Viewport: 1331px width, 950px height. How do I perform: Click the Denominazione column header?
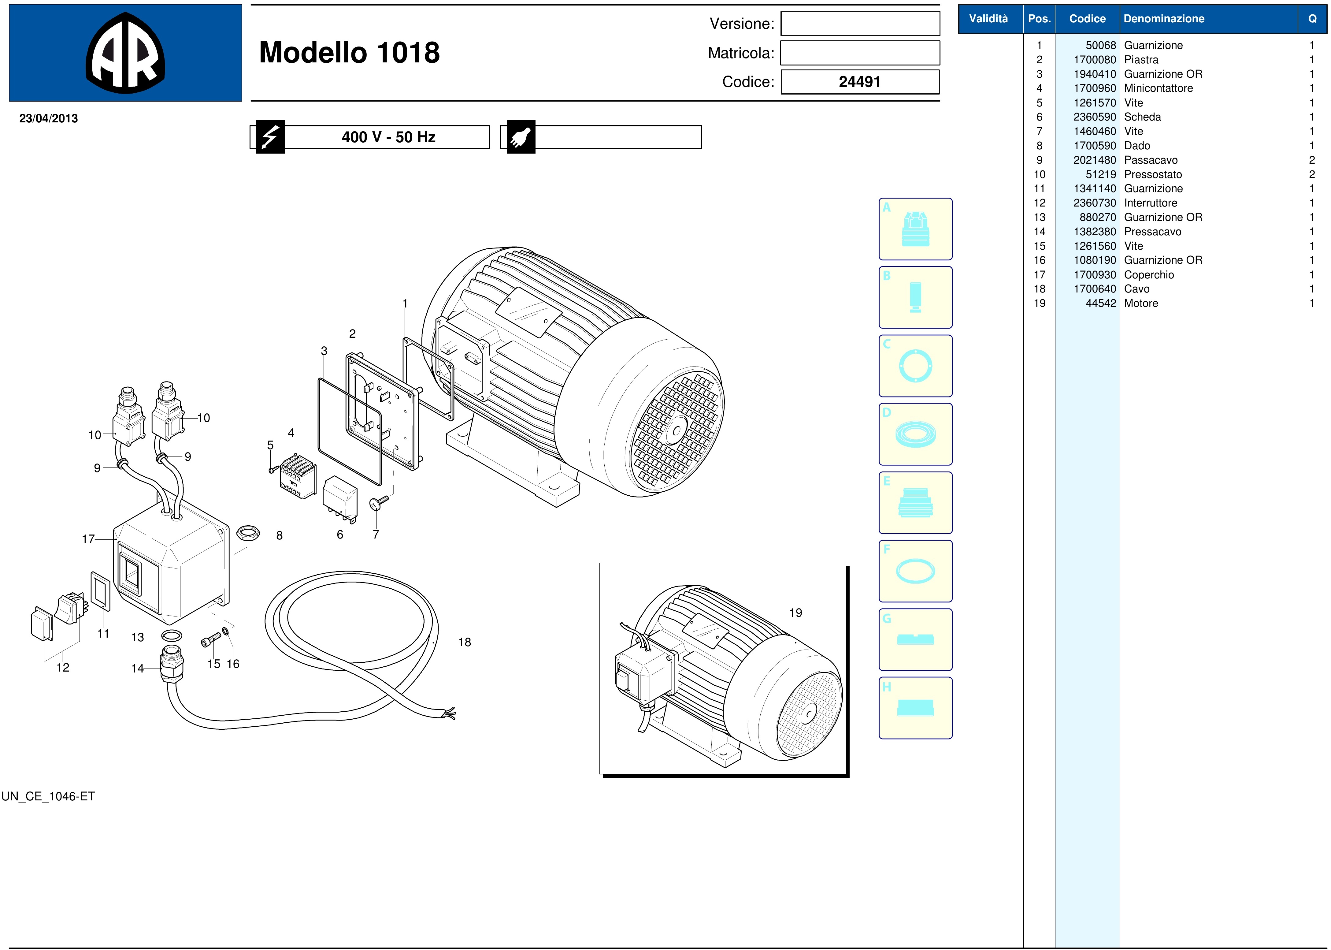pos(1164,19)
